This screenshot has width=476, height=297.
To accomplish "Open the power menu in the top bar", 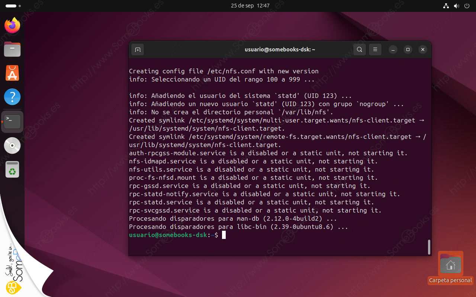I will (467, 6).
